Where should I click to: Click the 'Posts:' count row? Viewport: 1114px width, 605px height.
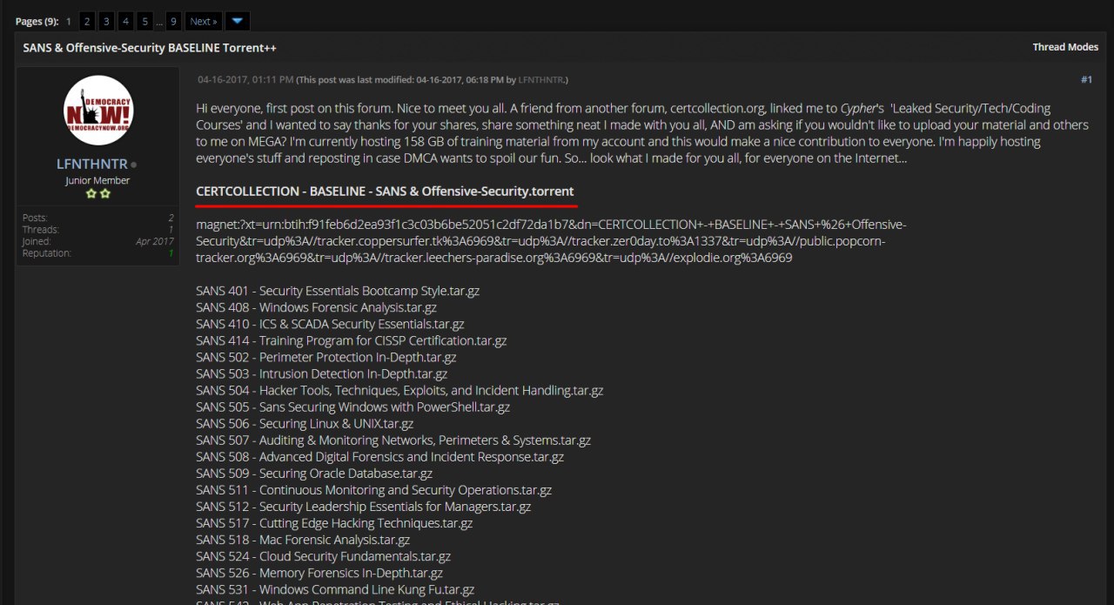point(98,218)
